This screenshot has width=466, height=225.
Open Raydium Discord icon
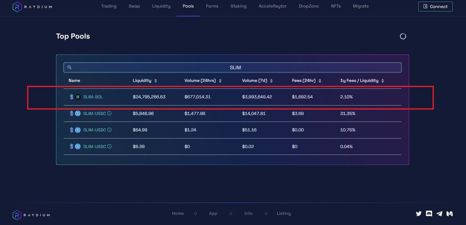pyautogui.click(x=429, y=214)
